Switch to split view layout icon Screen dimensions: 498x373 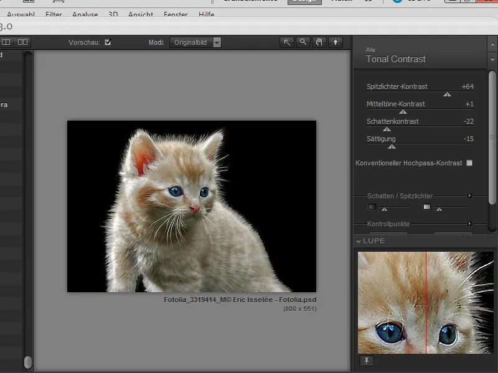click(x=22, y=42)
